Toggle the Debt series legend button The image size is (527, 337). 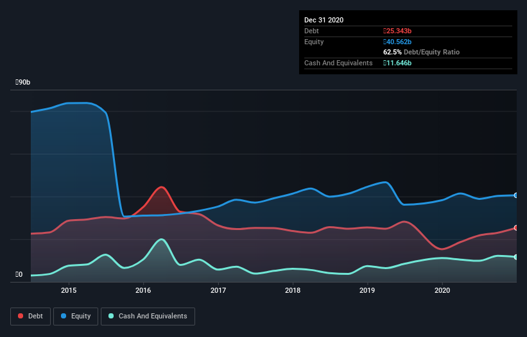30,316
